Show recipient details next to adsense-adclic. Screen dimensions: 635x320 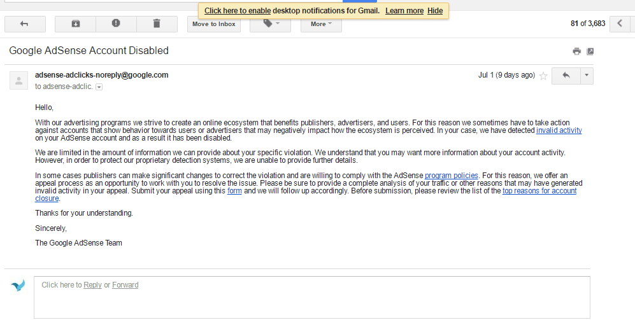point(99,87)
